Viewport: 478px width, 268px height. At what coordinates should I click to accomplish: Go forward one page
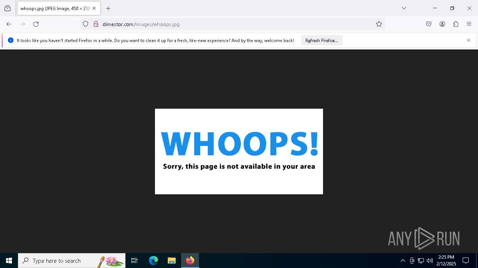[22, 24]
